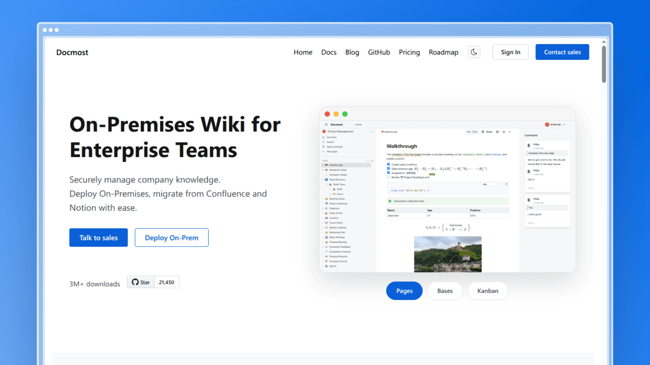Open the Roadmap link in navigation
Screen dimensions: 650x365
click(444, 52)
